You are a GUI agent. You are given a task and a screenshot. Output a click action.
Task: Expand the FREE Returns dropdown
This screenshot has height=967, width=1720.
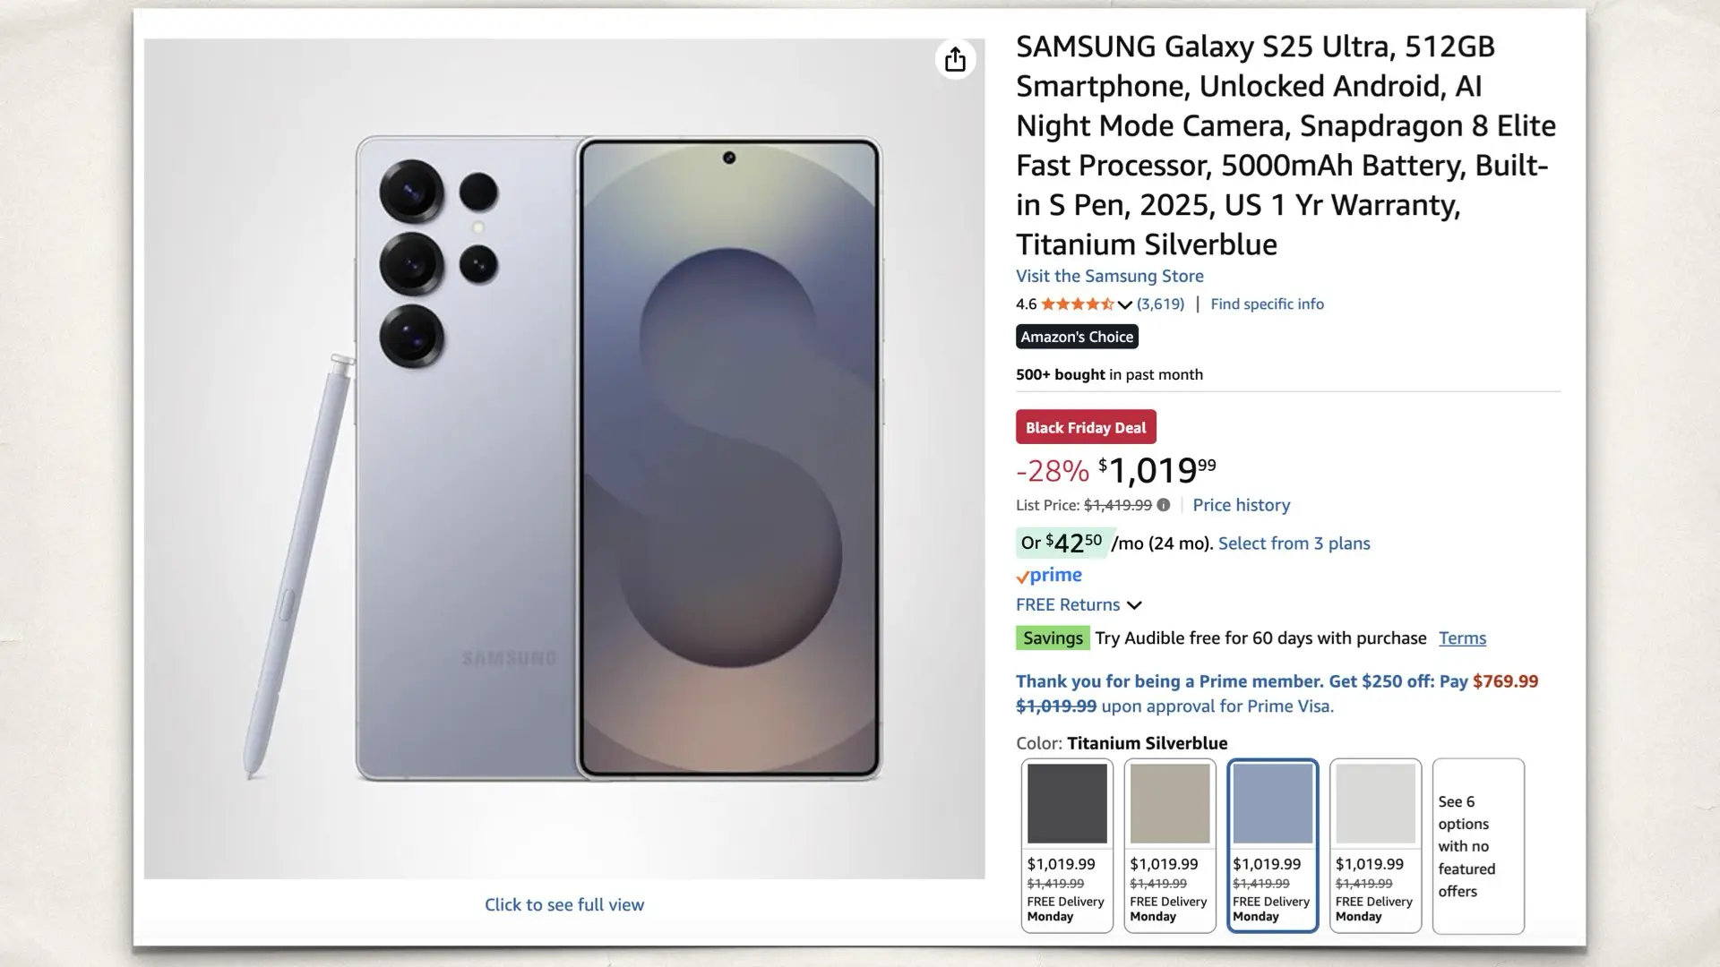pos(1134,605)
